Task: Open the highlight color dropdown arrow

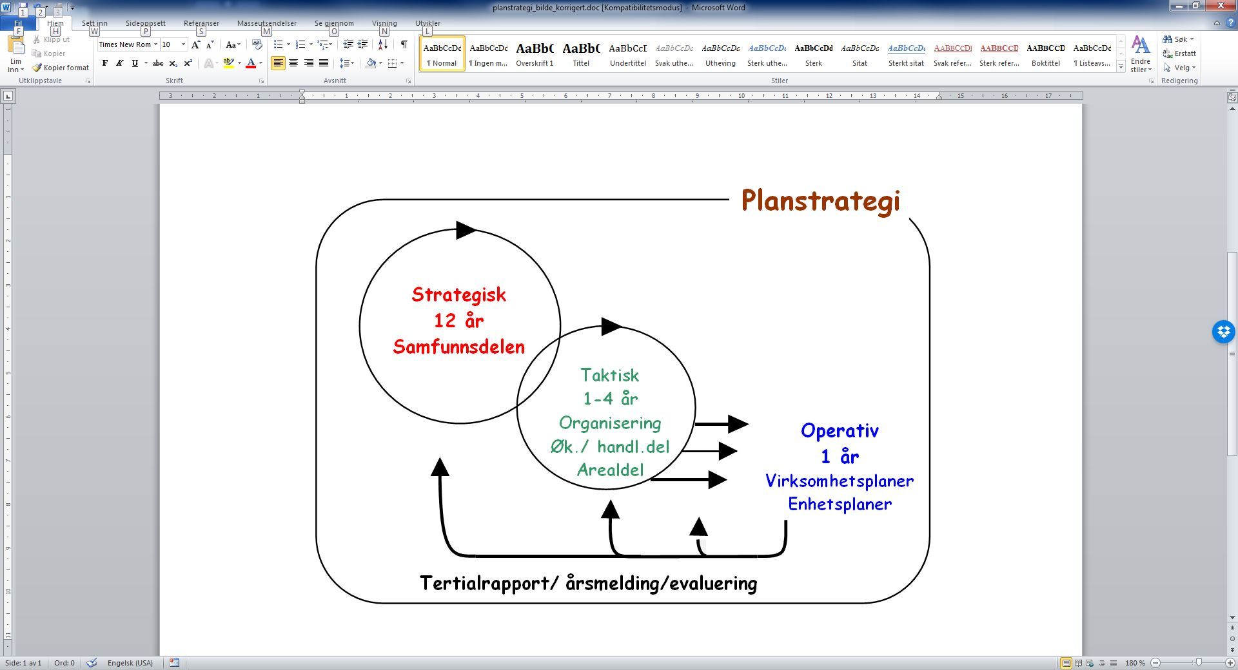Action: 239,63
